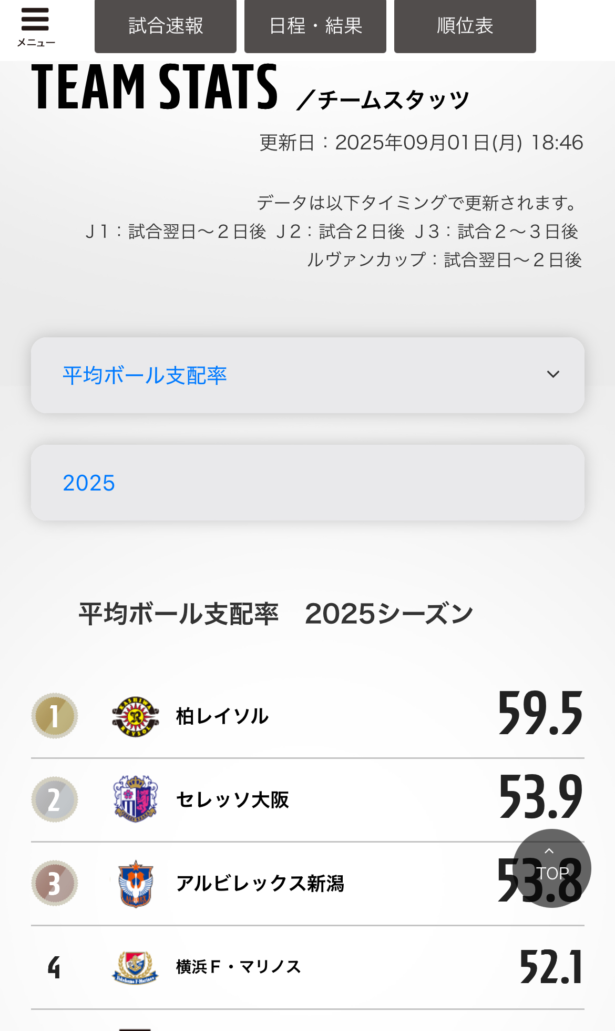
Task: Select the 横浜F・マリノス team name
Action: click(238, 967)
